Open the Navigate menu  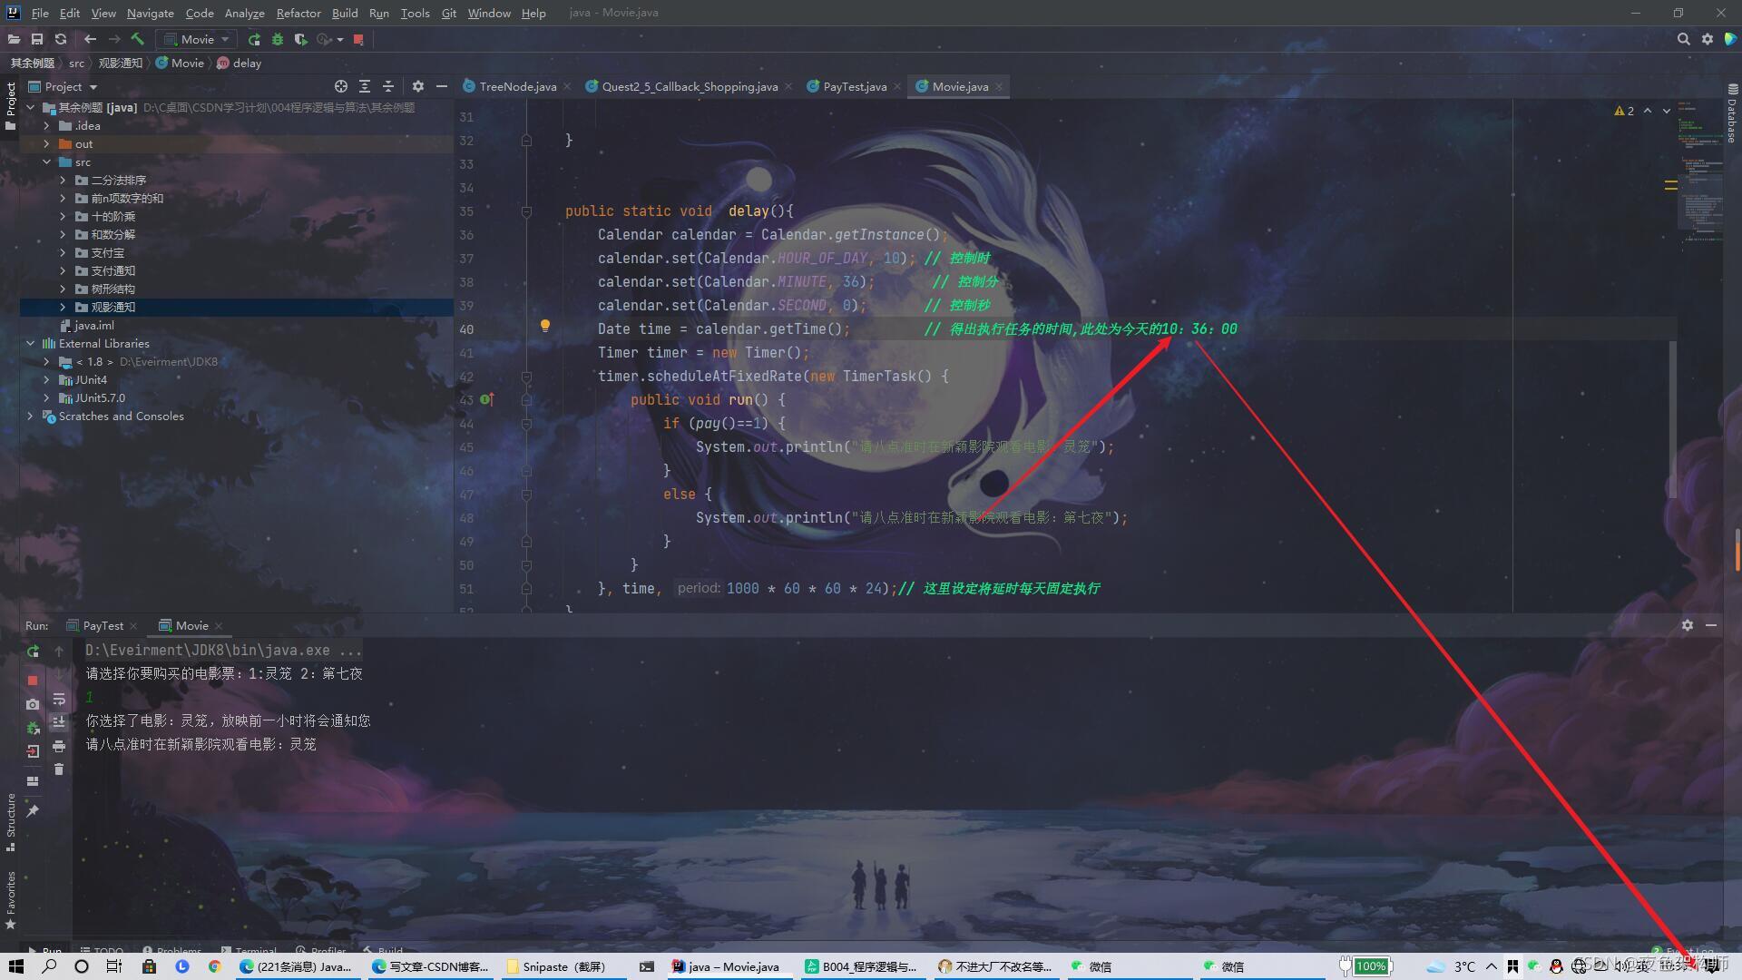[150, 13]
